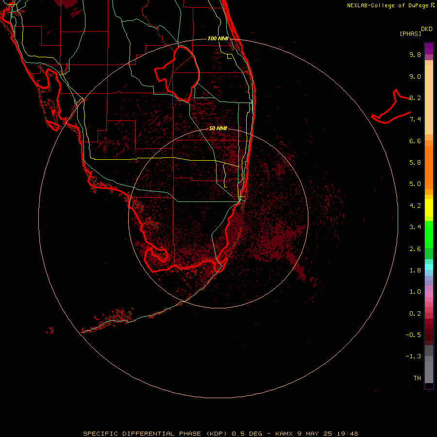The image size is (437, 437).
Task: Click the -0.5 legend value
Action: [x=413, y=335]
